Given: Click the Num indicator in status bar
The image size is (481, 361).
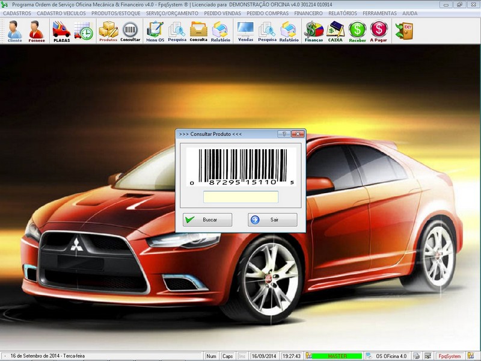Looking at the screenshot, I should [x=211, y=356].
